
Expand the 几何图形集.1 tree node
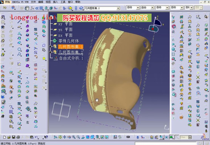point(51,46)
